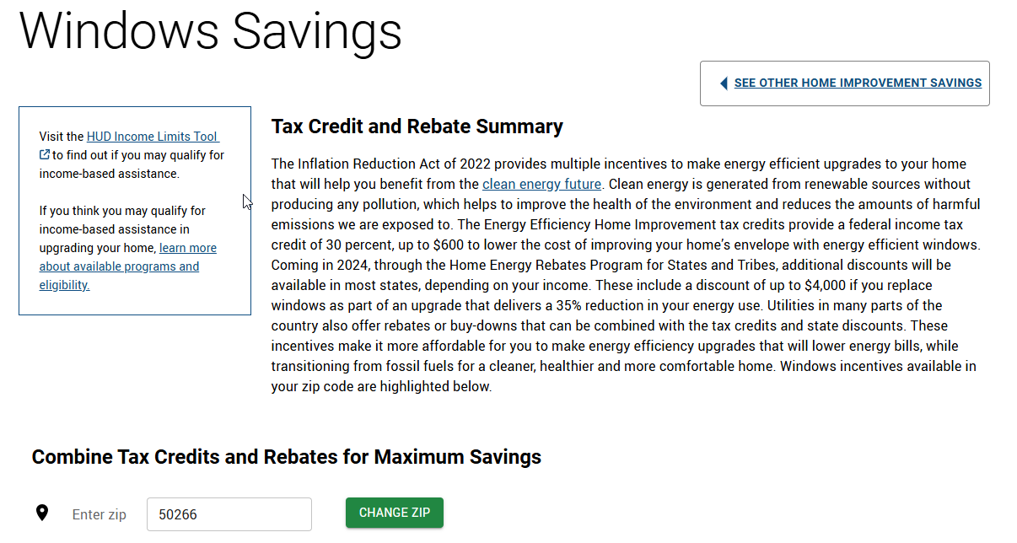The width and height of the screenshot is (1017, 543).
Task: Click the word eligibility ending the sidebar link
Action: coord(64,285)
